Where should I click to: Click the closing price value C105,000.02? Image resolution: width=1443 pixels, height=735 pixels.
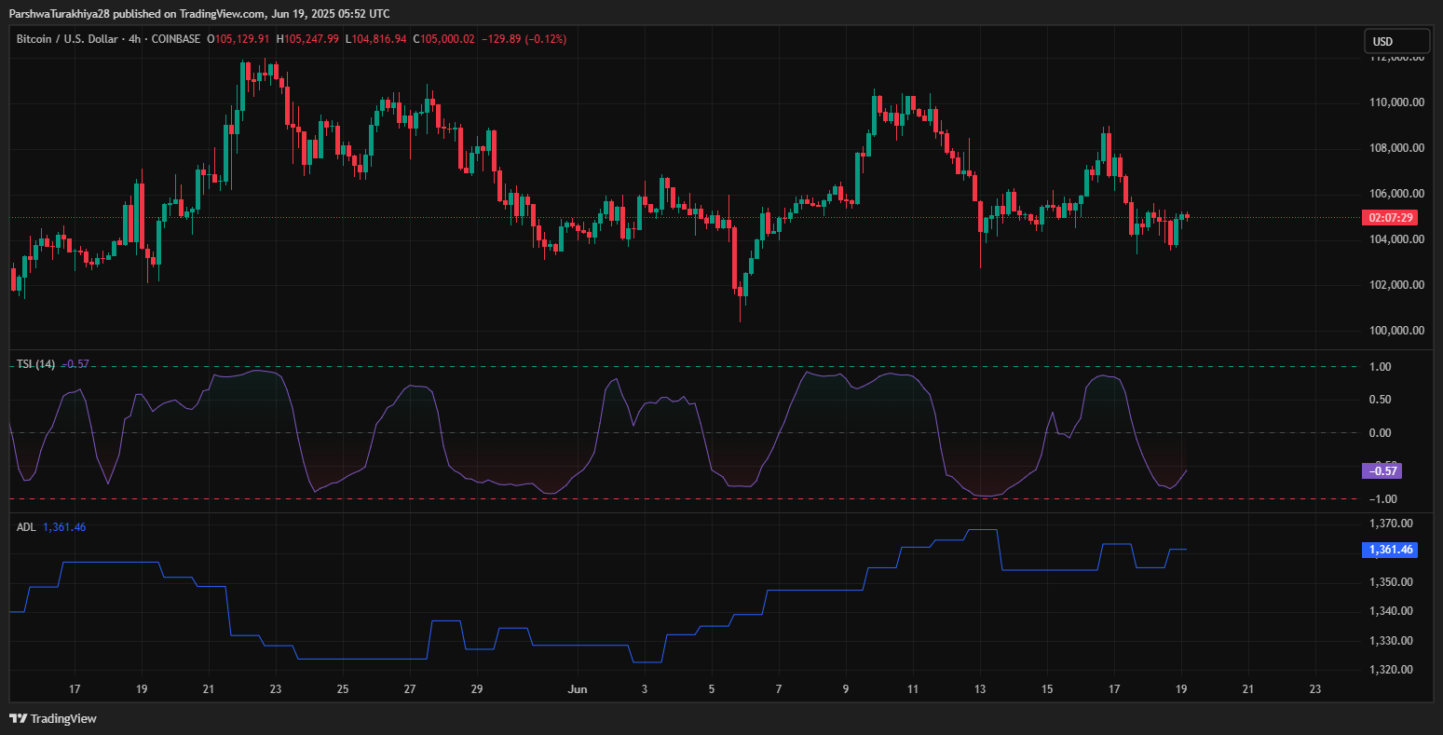click(x=444, y=39)
